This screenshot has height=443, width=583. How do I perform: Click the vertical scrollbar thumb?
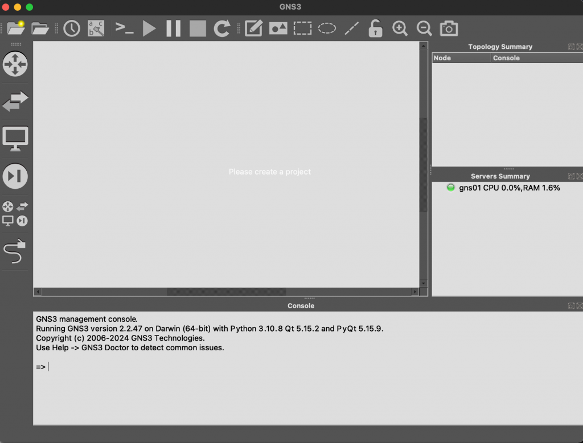pyautogui.click(x=424, y=165)
